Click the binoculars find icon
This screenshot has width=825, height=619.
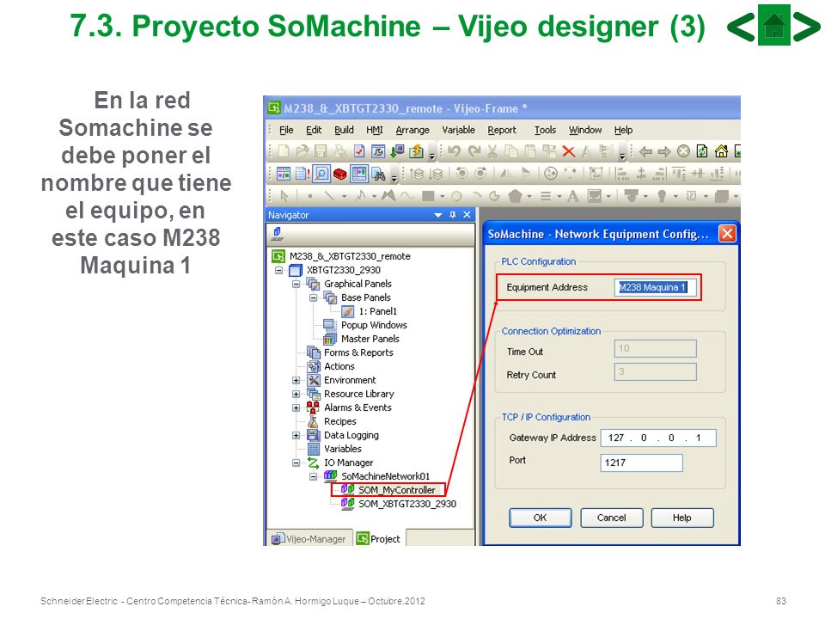click(x=378, y=174)
